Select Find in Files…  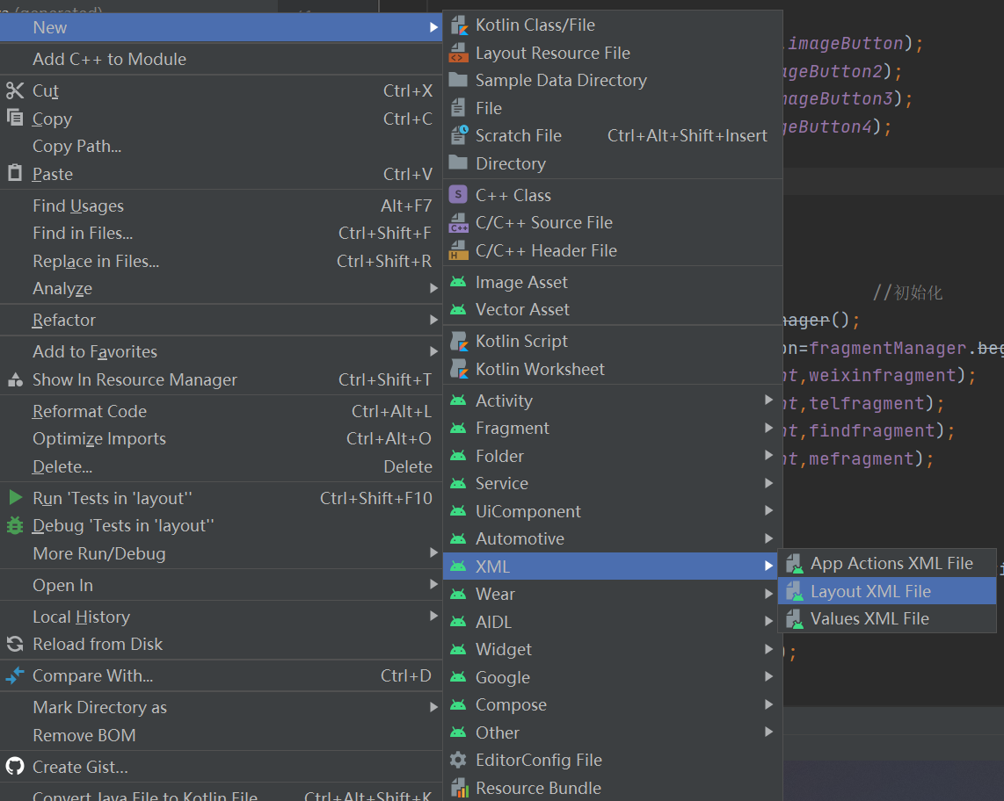click(x=221, y=233)
